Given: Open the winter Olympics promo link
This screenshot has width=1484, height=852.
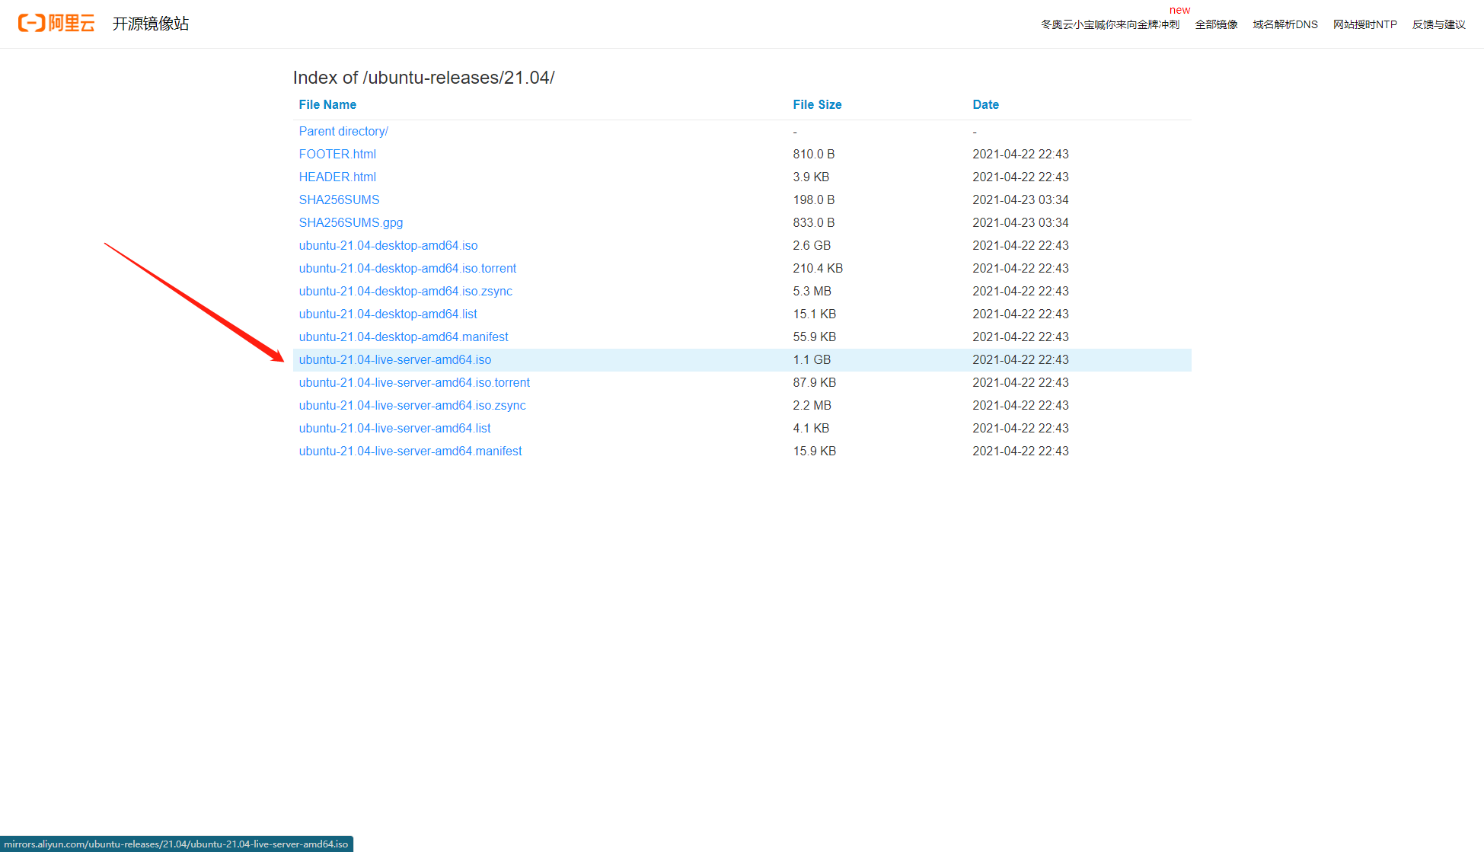Looking at the screenshot, I should click(x=1109, y=24).
